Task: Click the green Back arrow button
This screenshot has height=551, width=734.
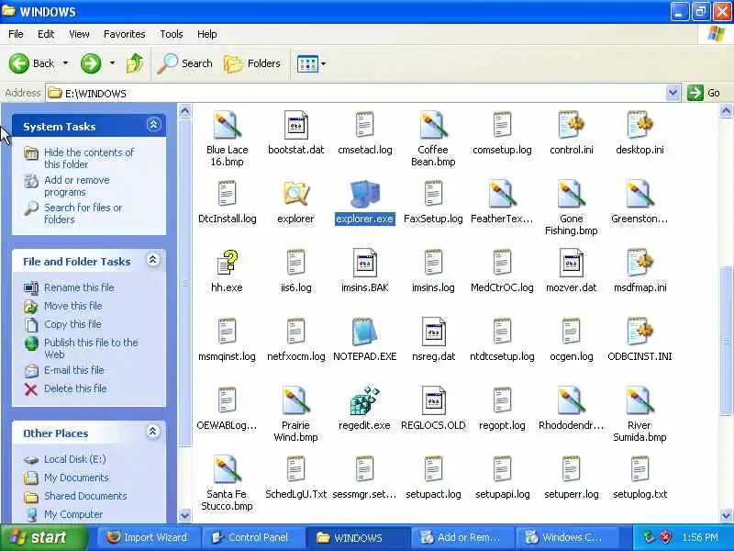Action: point(19,63)
